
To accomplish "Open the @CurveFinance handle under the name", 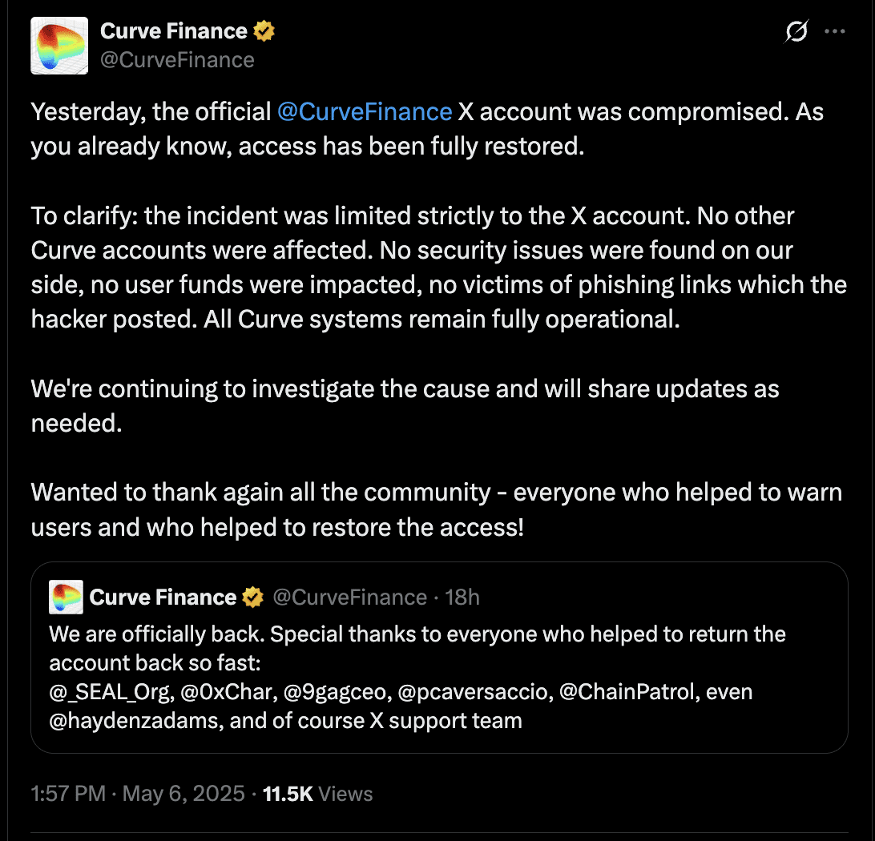I will coord(177,60).
